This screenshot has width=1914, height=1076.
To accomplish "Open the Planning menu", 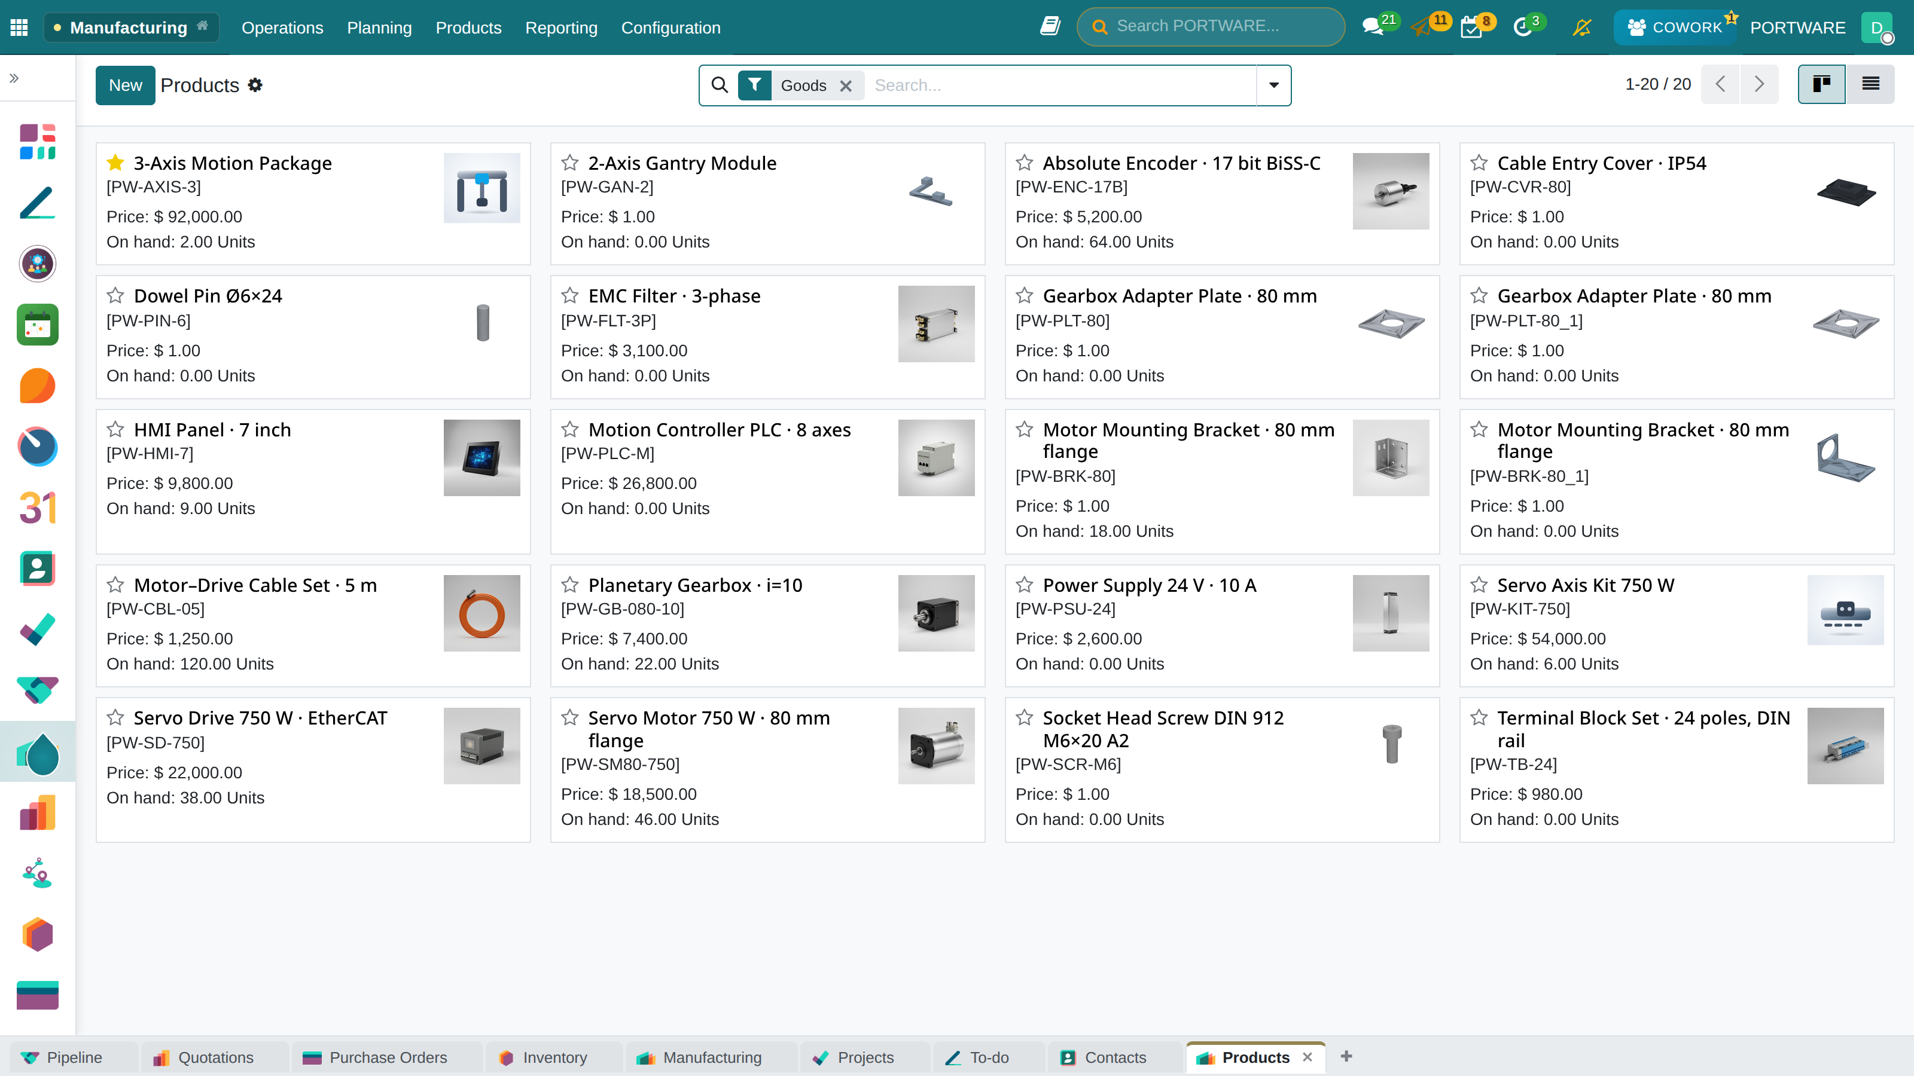I will coord(379,27).
